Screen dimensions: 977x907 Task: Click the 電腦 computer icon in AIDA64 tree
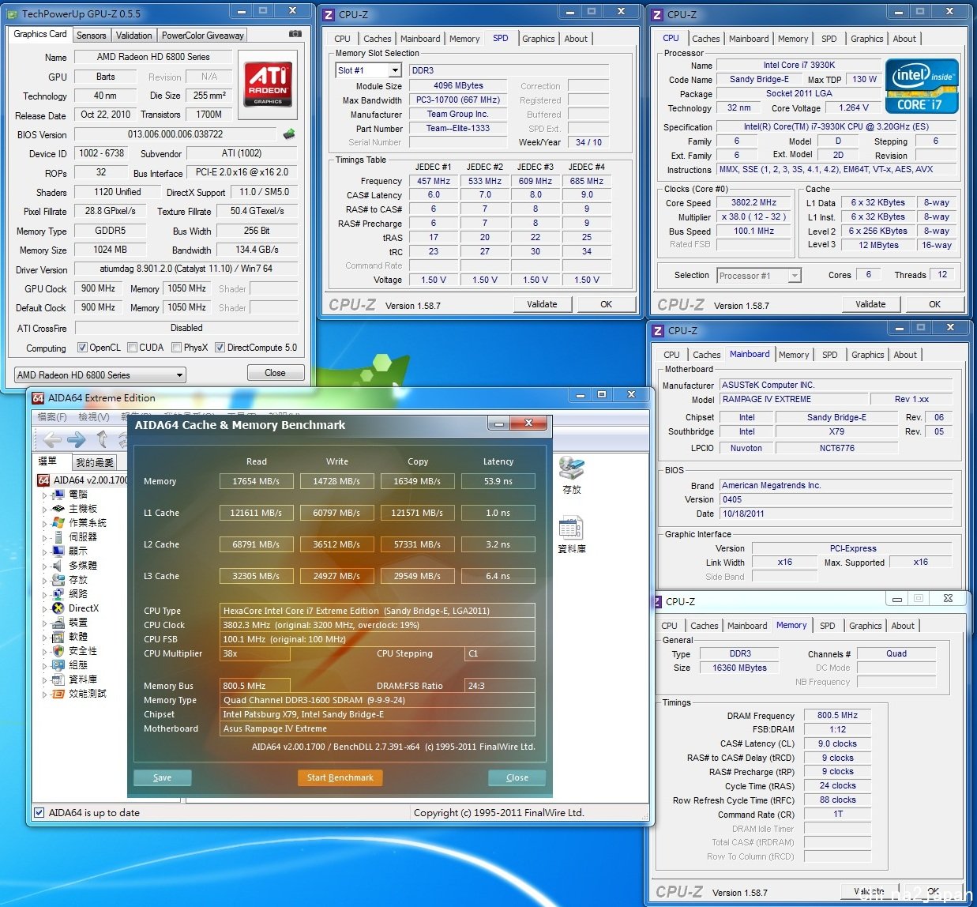click(58, 495)
